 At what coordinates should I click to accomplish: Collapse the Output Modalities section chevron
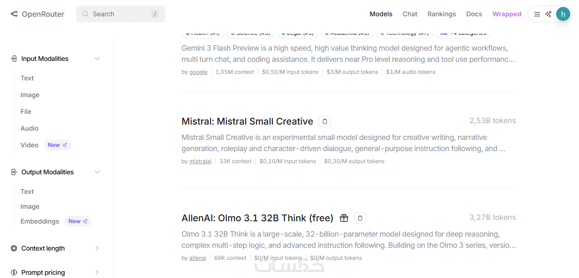tap(97, 172)
